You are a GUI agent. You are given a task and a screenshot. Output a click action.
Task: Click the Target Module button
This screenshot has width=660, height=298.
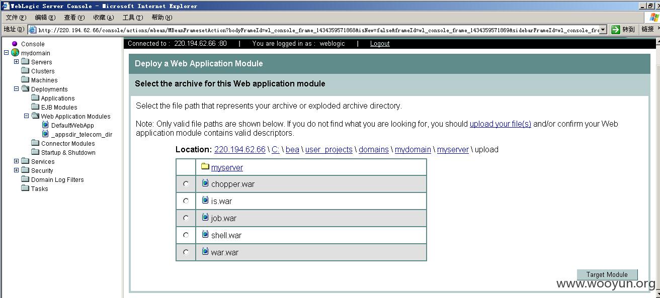click(607, 274)
